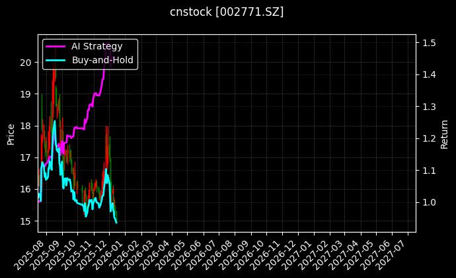Click the magenta line swatch in legend
This screenshot has width=456, height=278.
tap(56, 46)
